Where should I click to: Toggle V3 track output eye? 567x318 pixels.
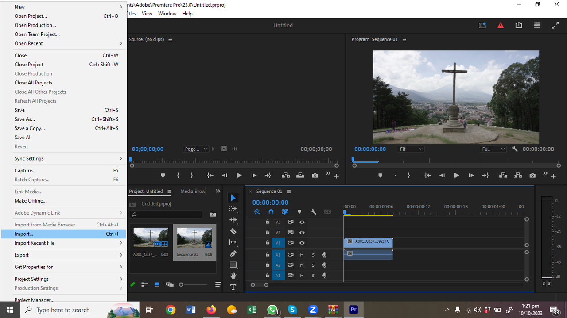pos(302,222)
